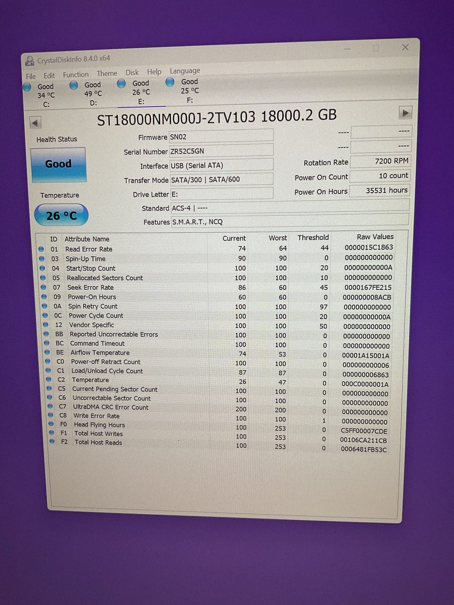Image resolution: width=454 pixels, height=605 pixels.
Task: Click status dot for Load/Unload Cycle Count
Action: pos(48,371)
